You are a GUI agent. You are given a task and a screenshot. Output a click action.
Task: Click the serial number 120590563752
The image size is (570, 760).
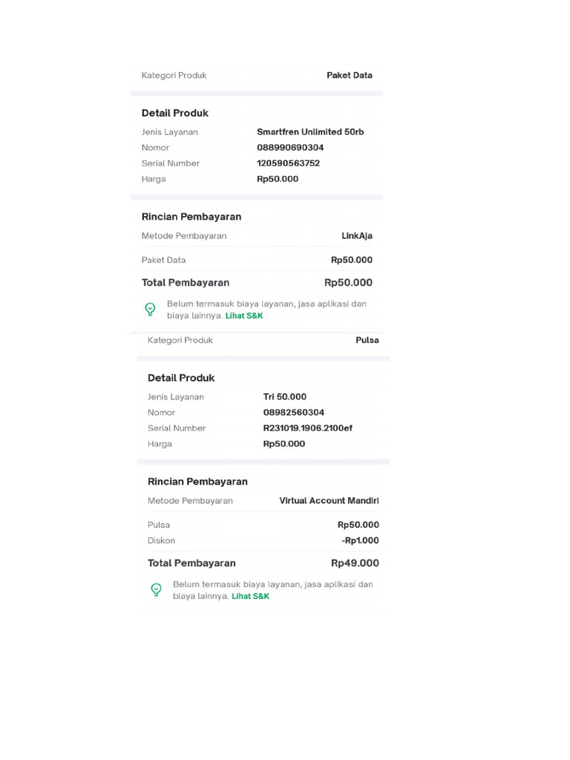pos(288,163)
